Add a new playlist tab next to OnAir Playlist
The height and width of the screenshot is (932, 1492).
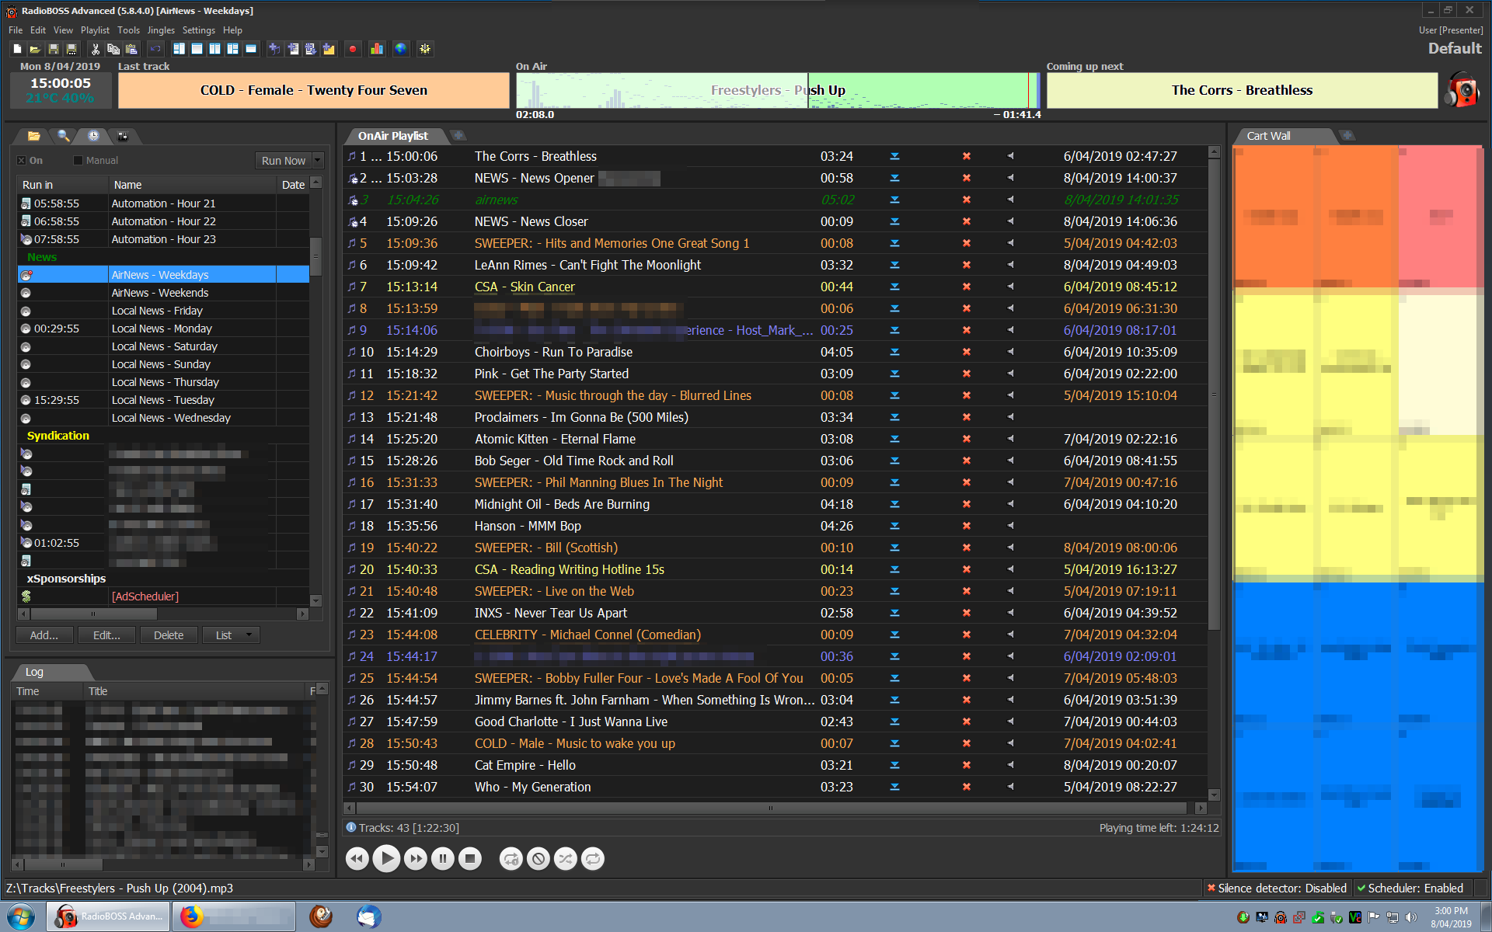tap(459, 136)
